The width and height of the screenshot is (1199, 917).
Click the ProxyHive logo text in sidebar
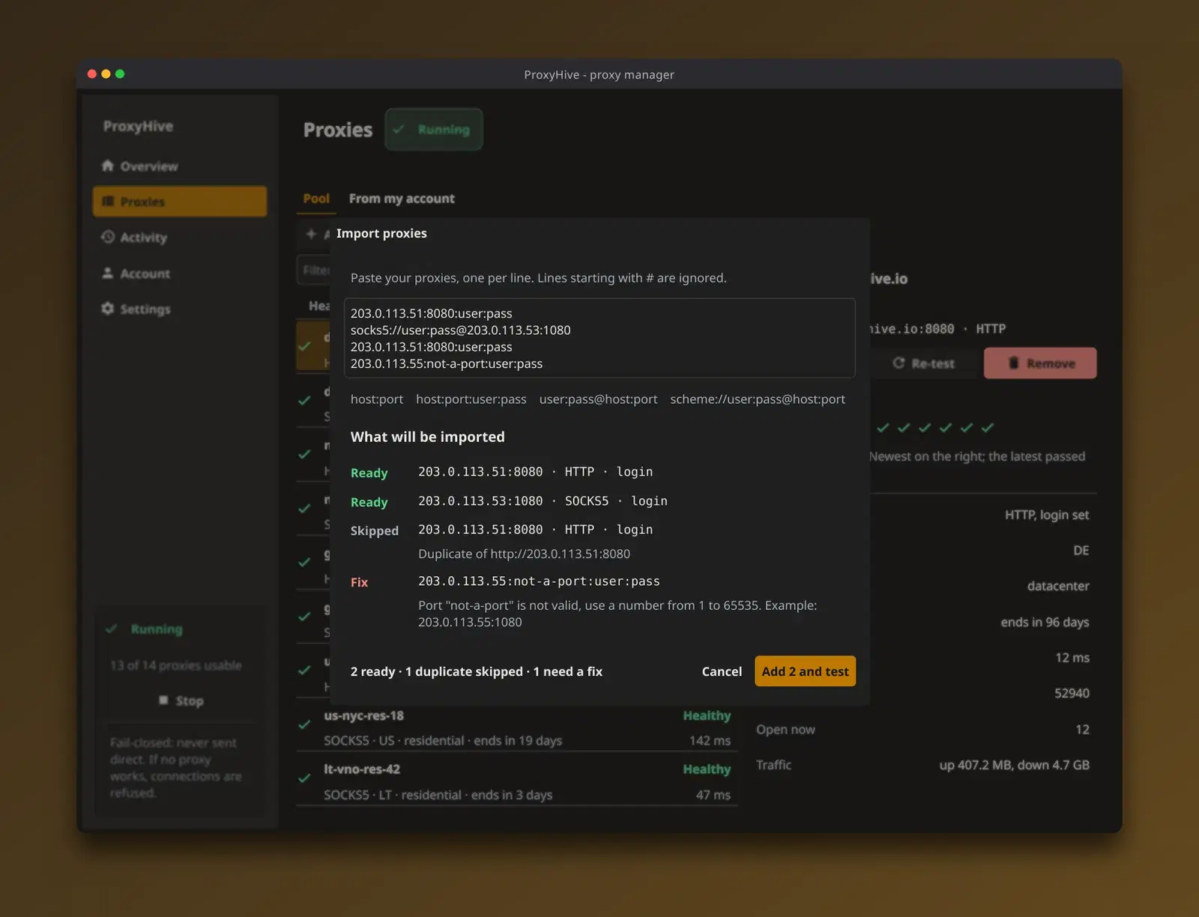pos(138,126)
